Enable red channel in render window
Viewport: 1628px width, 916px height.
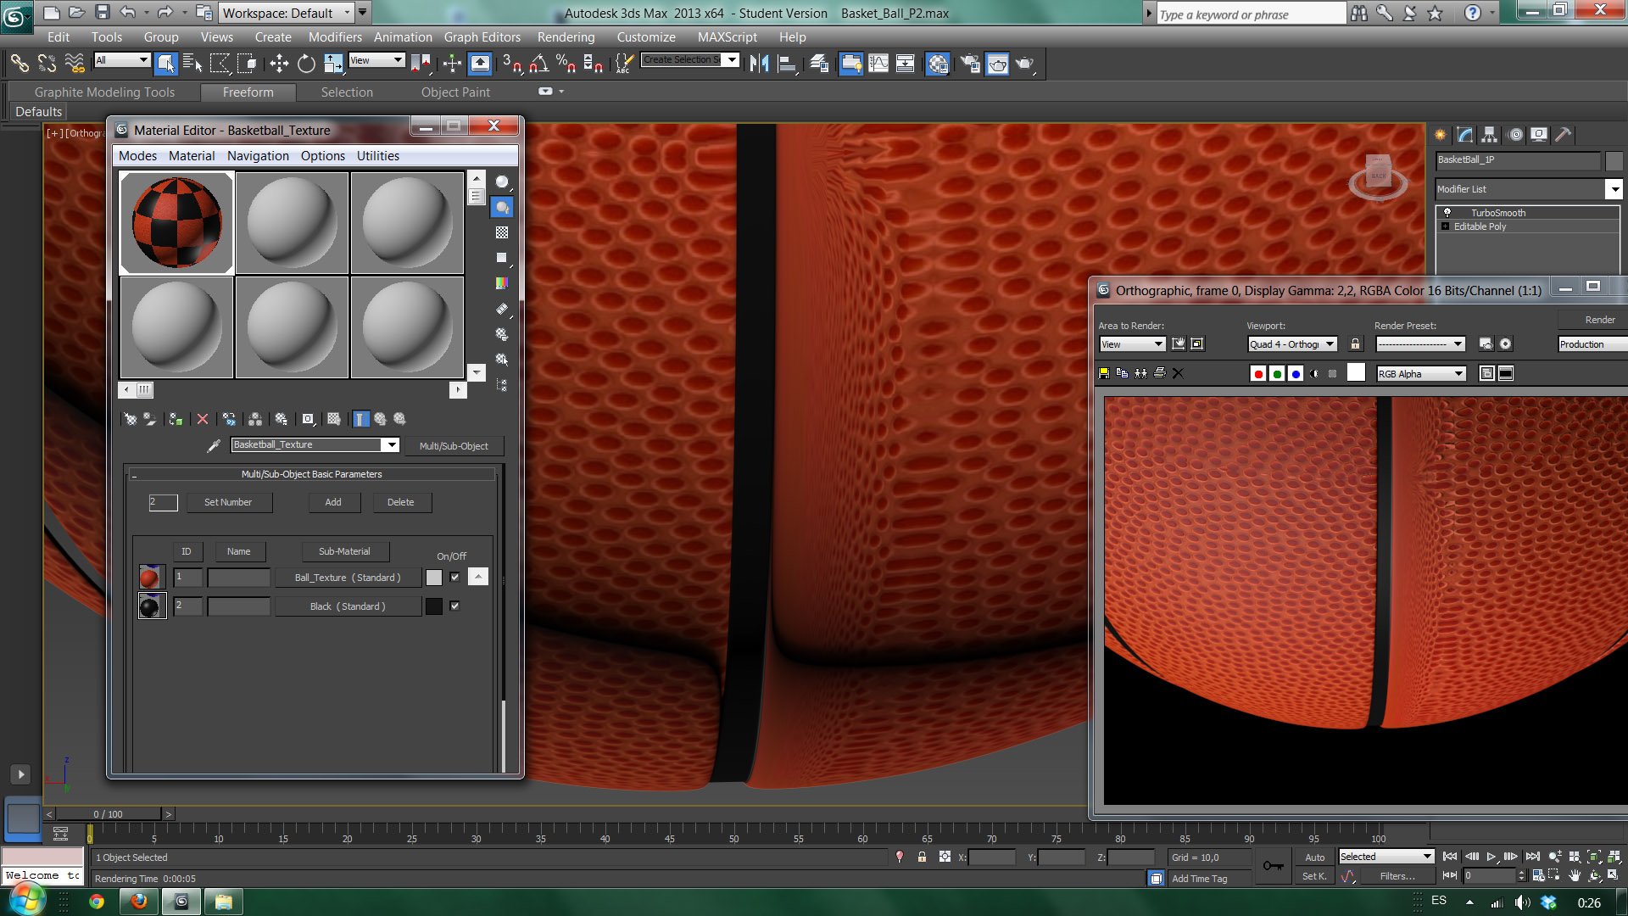click(1258, 373)
